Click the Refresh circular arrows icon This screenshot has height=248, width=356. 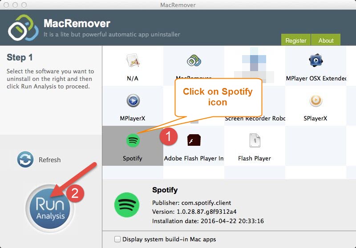25,160
